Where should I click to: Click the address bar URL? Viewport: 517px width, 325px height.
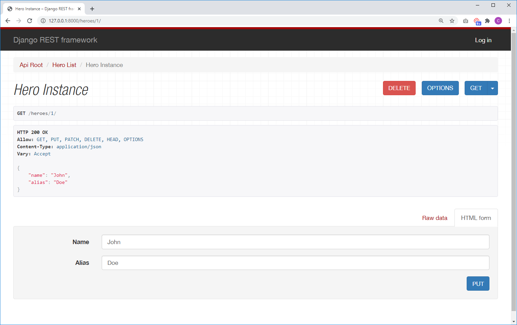[x=75, y=21]
